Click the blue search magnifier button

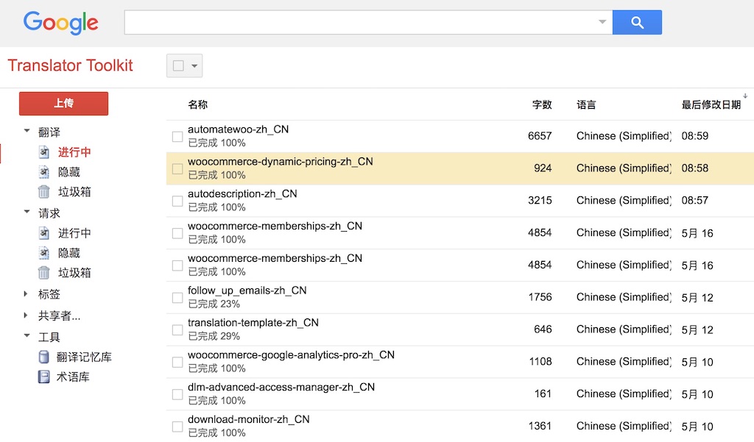637,22
